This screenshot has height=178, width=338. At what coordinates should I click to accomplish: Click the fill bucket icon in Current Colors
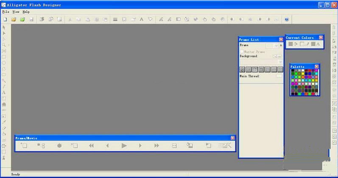(296, 44)
